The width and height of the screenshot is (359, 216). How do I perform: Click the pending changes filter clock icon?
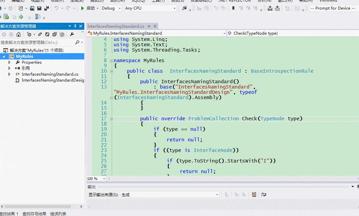(29, 34)
